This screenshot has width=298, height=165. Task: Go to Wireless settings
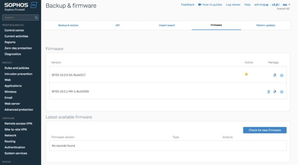tap(10, 92)
